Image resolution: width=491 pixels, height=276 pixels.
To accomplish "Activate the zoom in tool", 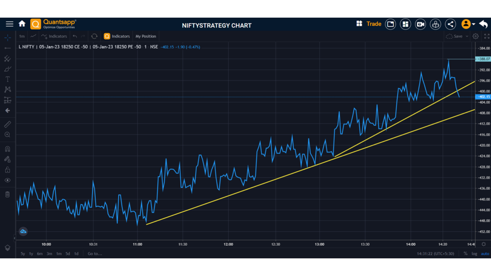I will tap(7, 135).
